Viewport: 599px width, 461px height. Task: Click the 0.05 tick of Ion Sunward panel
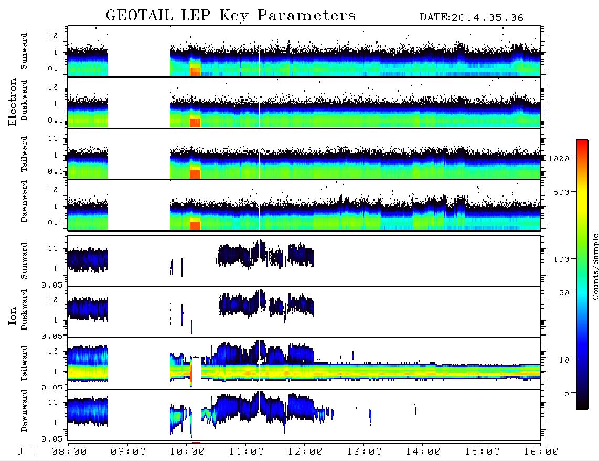pos(52,284)
